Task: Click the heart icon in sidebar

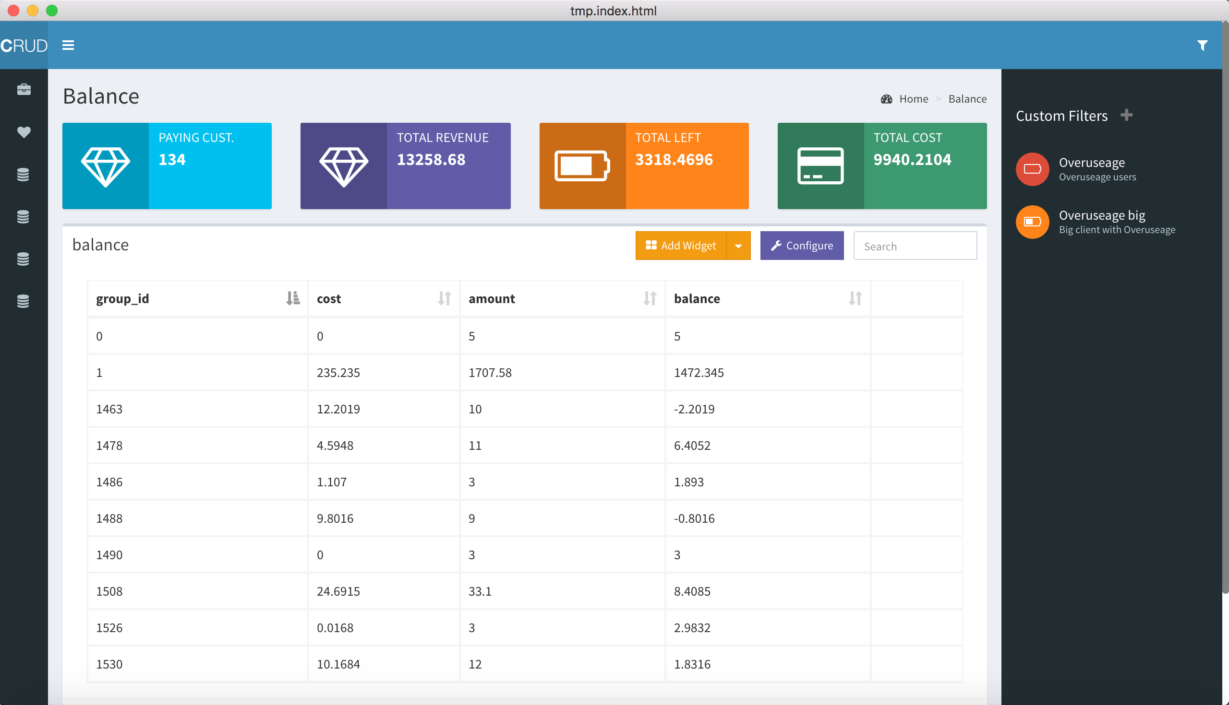Action: click(x=24, y=132)
